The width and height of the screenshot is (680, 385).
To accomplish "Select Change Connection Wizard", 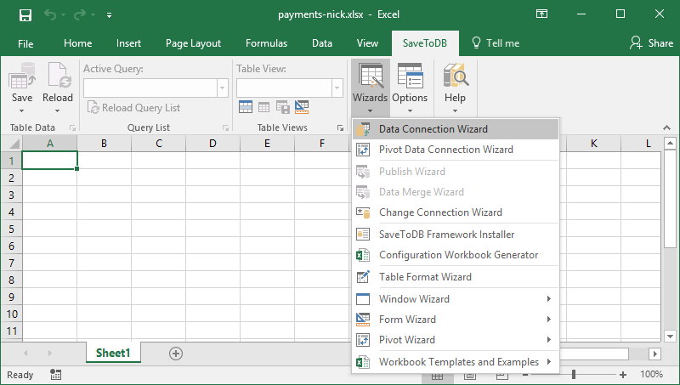I will (x=456, y=212).
